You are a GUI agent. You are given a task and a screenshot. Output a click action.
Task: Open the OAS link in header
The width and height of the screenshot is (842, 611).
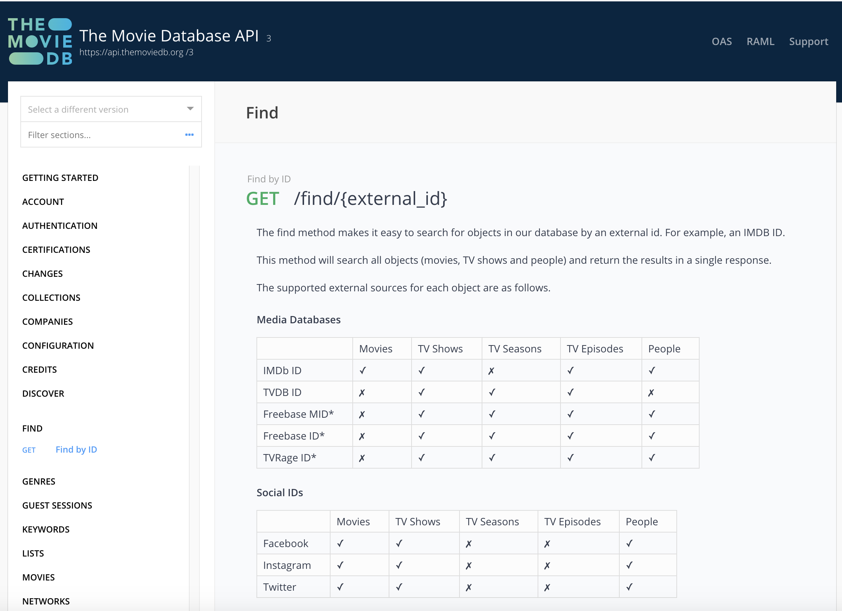pyautogui.click(x=721, y=41)
